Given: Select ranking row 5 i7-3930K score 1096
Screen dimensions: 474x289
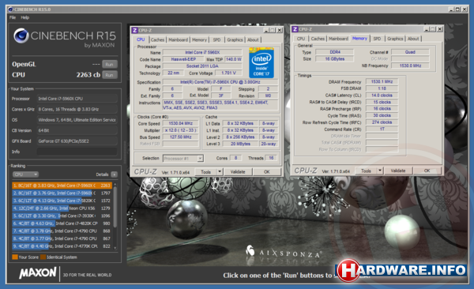Looking at the screenshot, I should click(62, 216).
